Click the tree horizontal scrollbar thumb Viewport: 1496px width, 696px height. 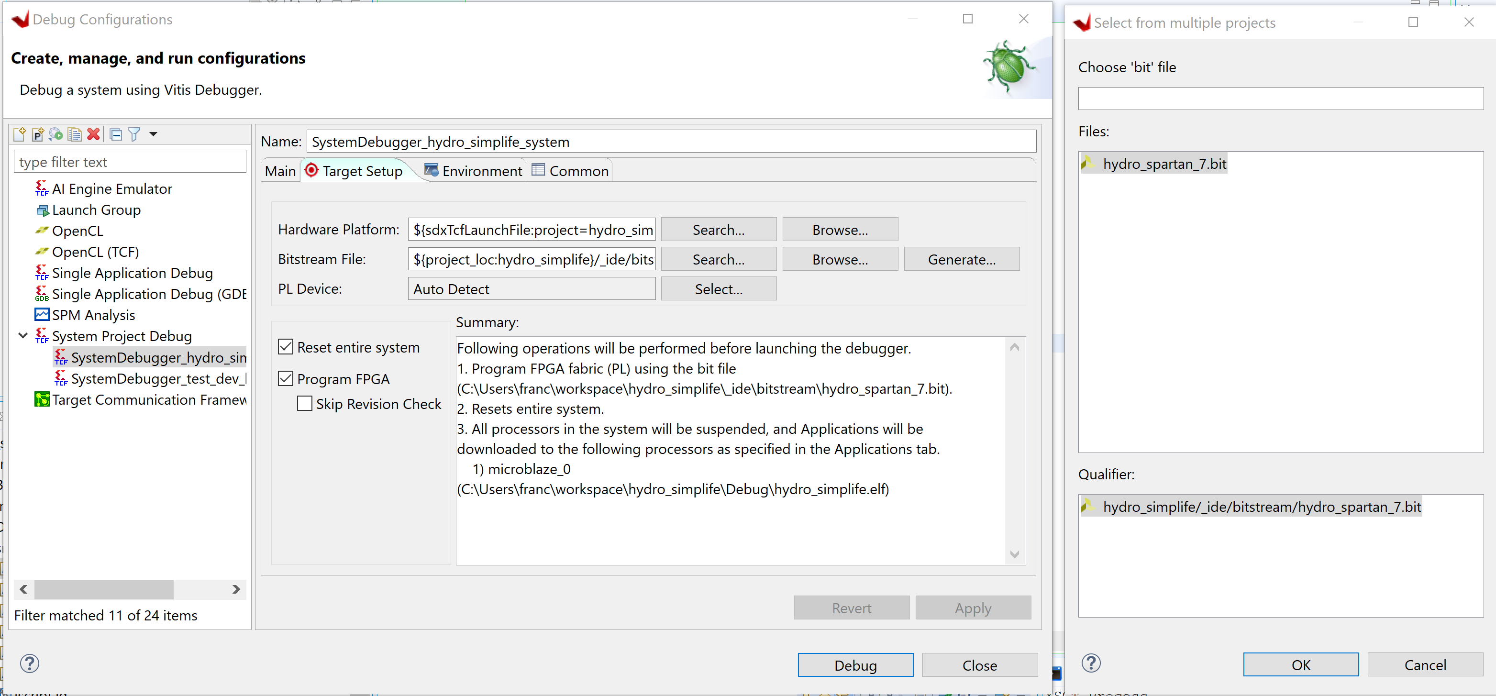103,589
